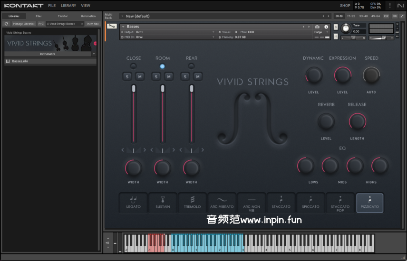Viewport: 407px width, 261px height.
Task: Mute the Rear microphone channel
Action: [198, 76]
